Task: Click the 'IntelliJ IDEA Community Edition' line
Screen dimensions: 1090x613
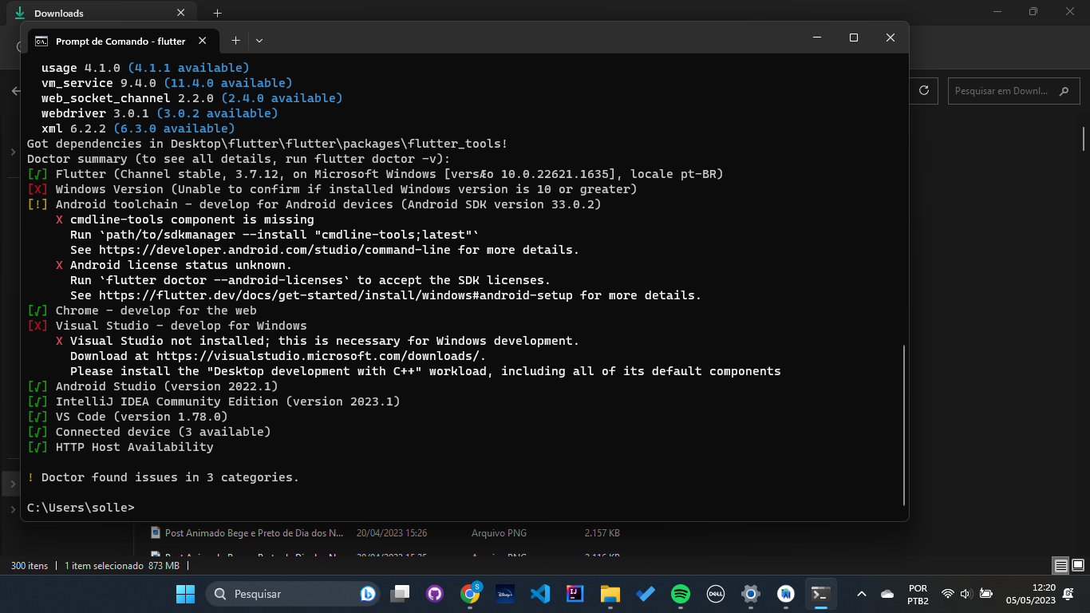Action: point(214,401)
